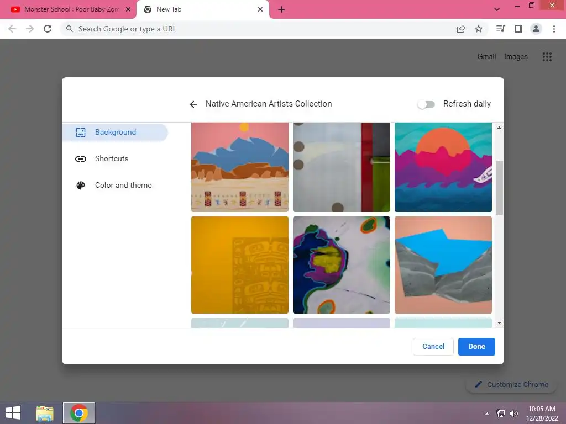Open File Explorer from the taskbar
566x424 pixels.
(x=45, y=413)
